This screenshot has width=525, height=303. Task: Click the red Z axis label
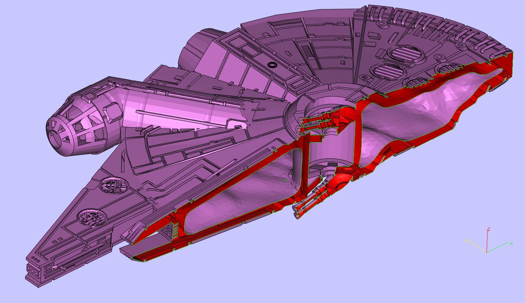tap(489, 229)
